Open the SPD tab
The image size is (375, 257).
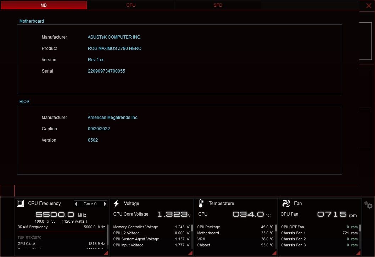(x=218, y=5)
